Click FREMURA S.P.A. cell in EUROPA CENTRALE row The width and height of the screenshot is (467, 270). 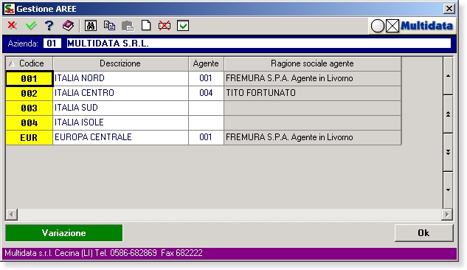pos(312,137)
